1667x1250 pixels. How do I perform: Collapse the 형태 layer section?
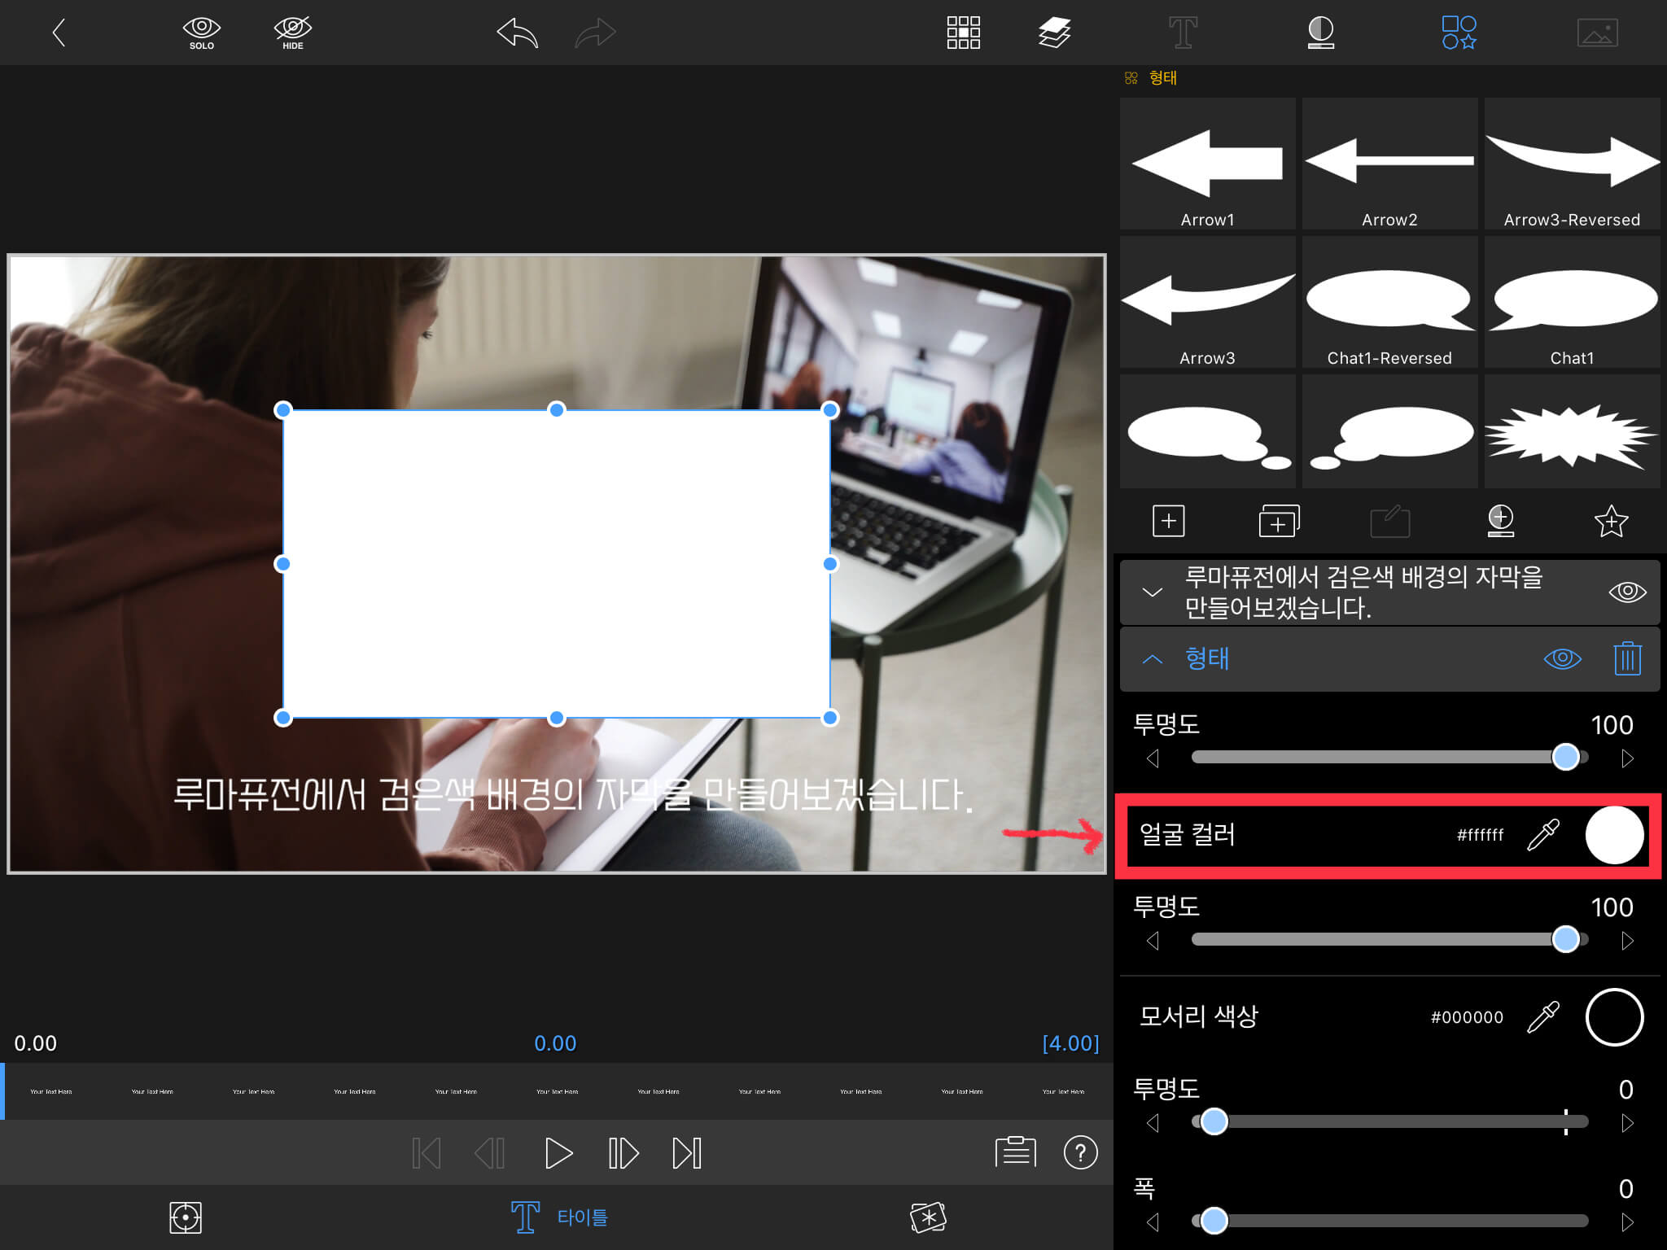coord(1153,659)
